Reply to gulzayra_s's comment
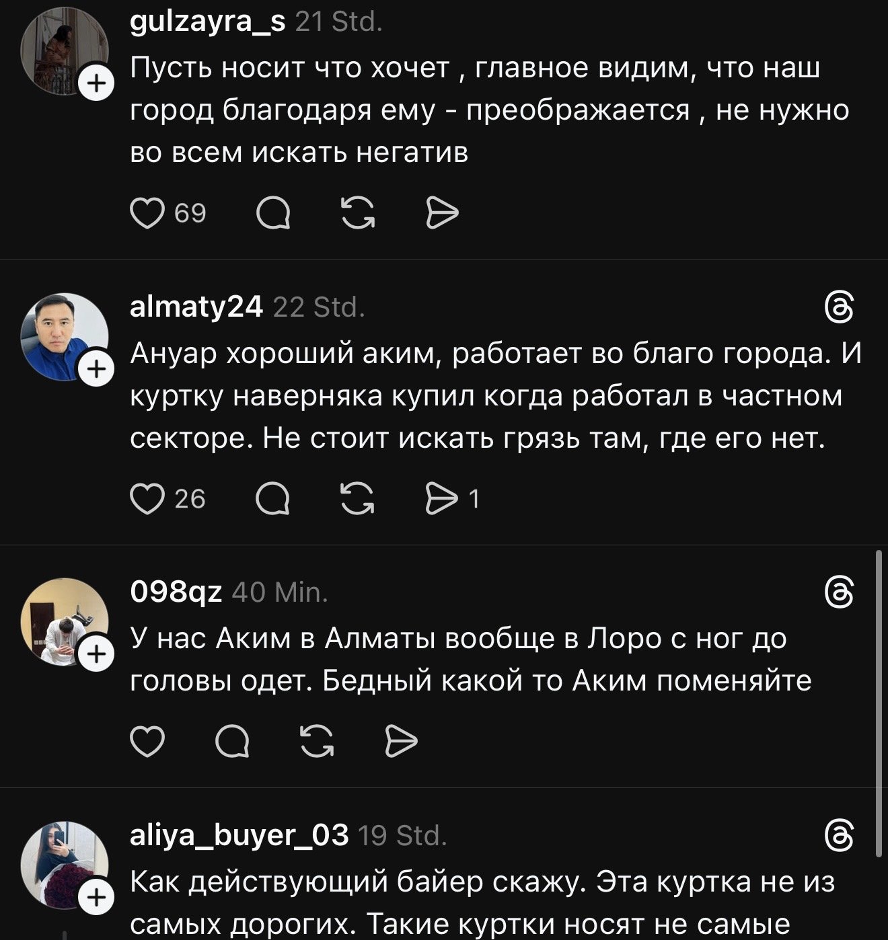Screen dimensions: 888x940 point(274,214)
